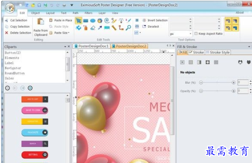Viewport: 252px width, 163px height.
Task: Click the Open folder icon in title bar
Action: [x=33, y=5]
